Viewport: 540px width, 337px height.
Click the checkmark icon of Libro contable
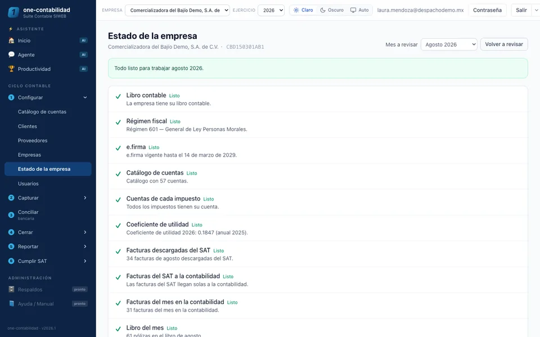point(118,97)
